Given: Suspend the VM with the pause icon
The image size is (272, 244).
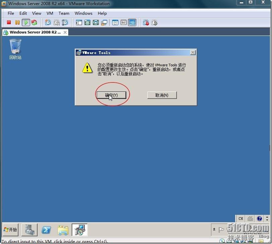Looking at the screenshot, I should [x=17, y=22].
